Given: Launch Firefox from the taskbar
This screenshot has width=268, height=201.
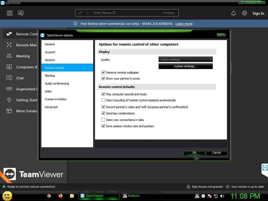Looking at the screenshot, I should [x=60, y=196].
